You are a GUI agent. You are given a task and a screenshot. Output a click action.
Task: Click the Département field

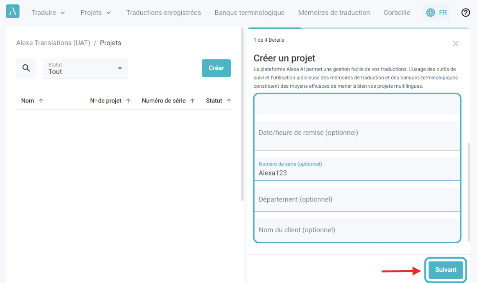click(x=357, y=200)
